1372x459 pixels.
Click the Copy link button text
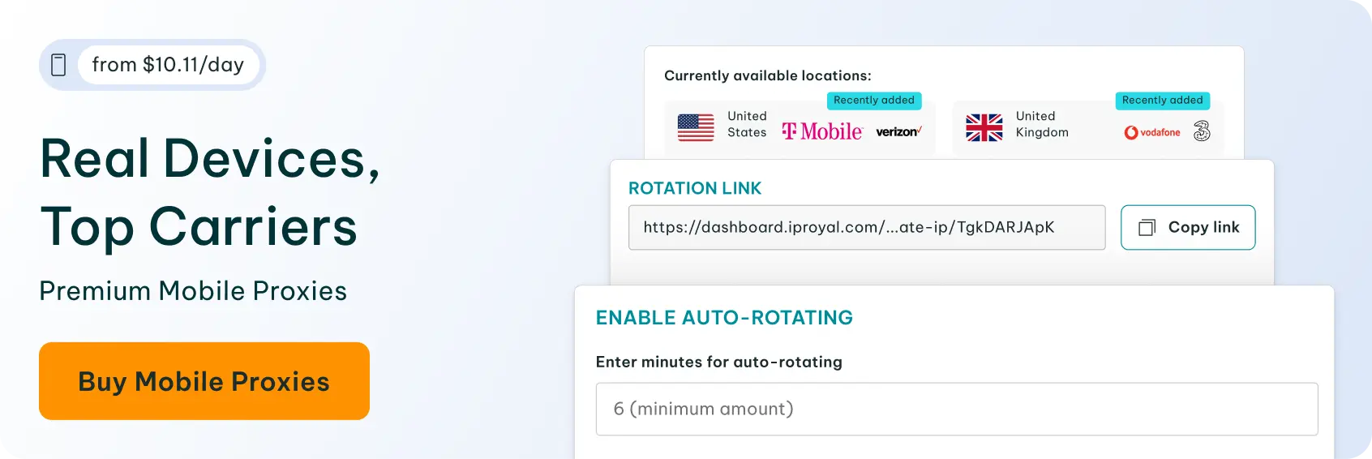tap(1203, 227)
